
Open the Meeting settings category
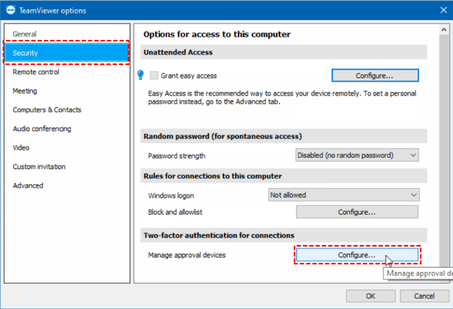pyautogui.click(x=67, y=91)
